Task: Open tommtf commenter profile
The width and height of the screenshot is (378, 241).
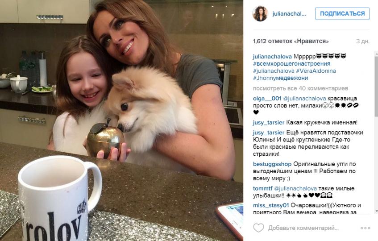Action: [263, 188]
